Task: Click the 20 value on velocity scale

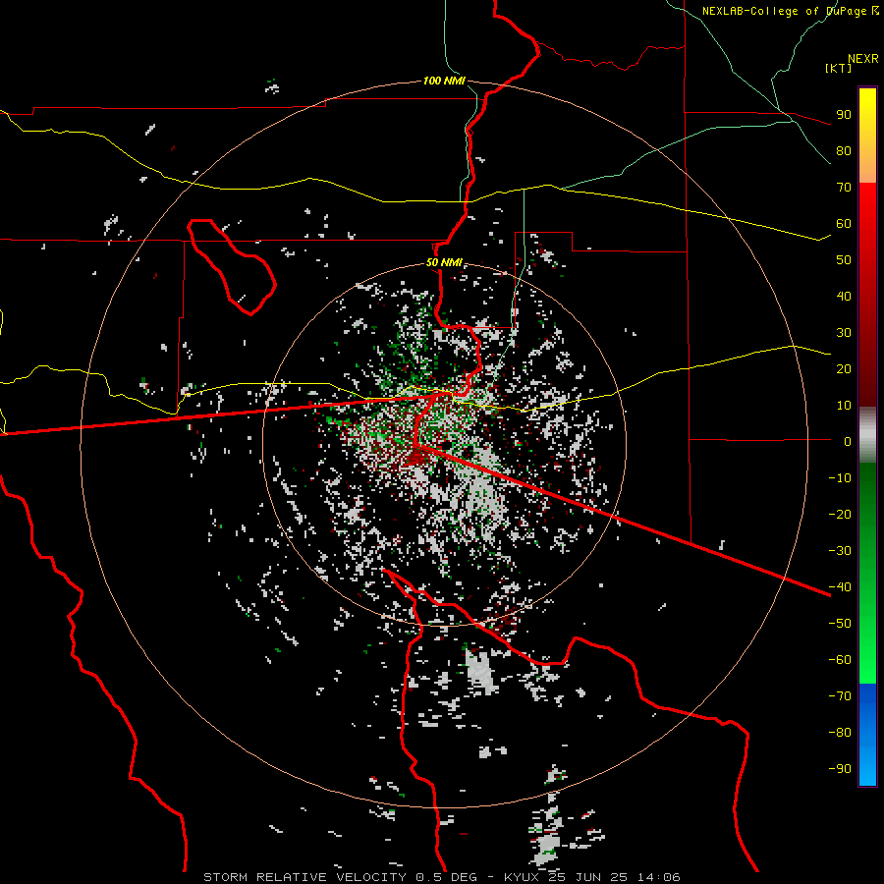Action: point(844,369)
